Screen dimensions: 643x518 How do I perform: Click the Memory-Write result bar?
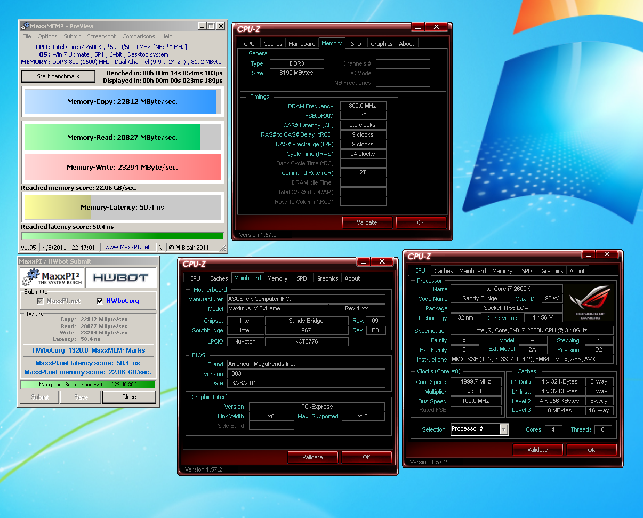tap(123, 167)
